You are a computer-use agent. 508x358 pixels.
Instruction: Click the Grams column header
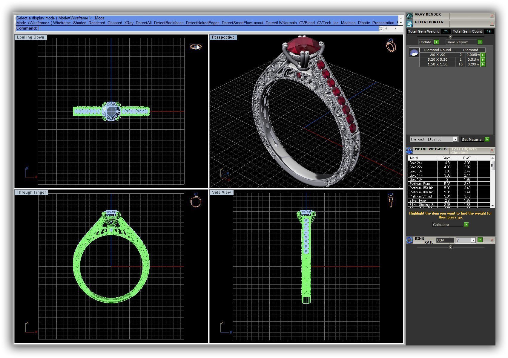[x=447, y=158]
